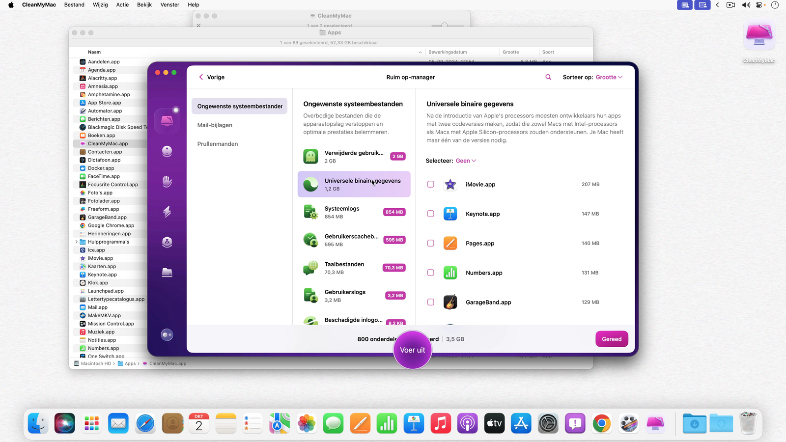This screenshot has width=786, height=442.
Task: Open the My Clutter folder icon in sidebar
Action: pos(167,273)
